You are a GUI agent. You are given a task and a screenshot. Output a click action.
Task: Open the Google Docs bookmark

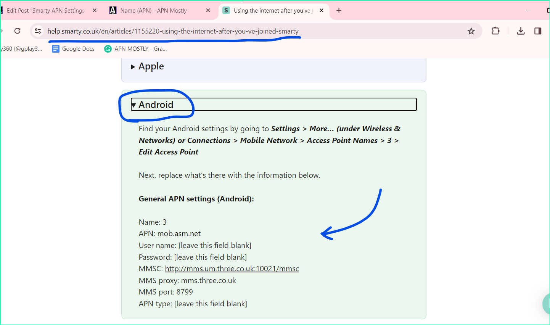click(73, 48)
